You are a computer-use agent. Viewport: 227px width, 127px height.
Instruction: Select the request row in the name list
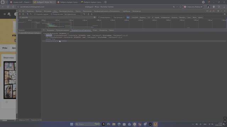(x=30, y=33)
